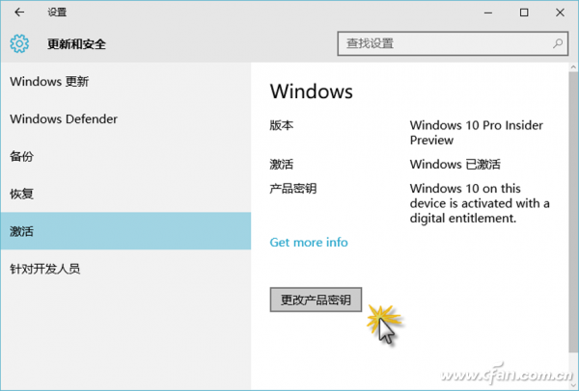Screen dimensions: 579x391
Task: Click the 版本 label
Action: (282, 125)
